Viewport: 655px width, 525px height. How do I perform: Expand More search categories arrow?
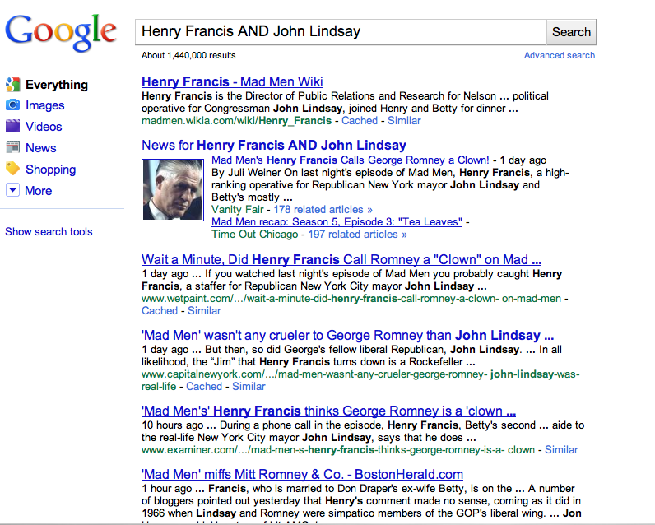click(12, 190)
